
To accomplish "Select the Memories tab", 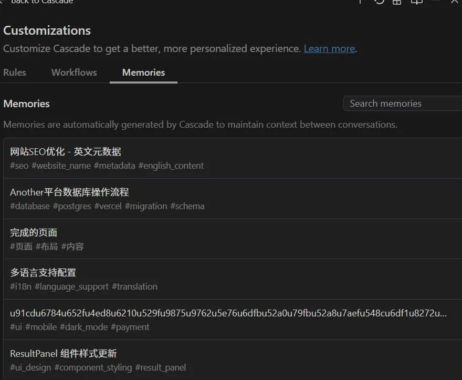I will tap(143, 73).
